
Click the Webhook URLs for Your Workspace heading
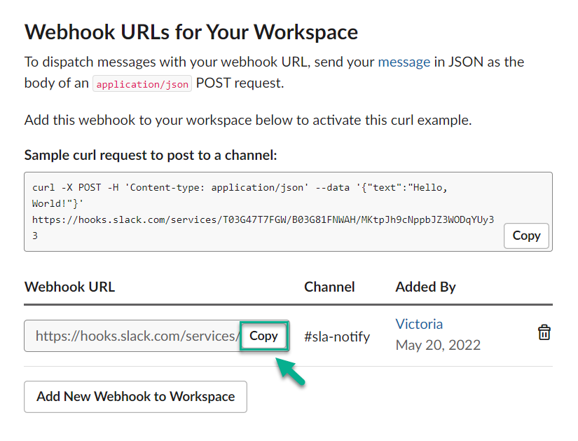[191, 32]
